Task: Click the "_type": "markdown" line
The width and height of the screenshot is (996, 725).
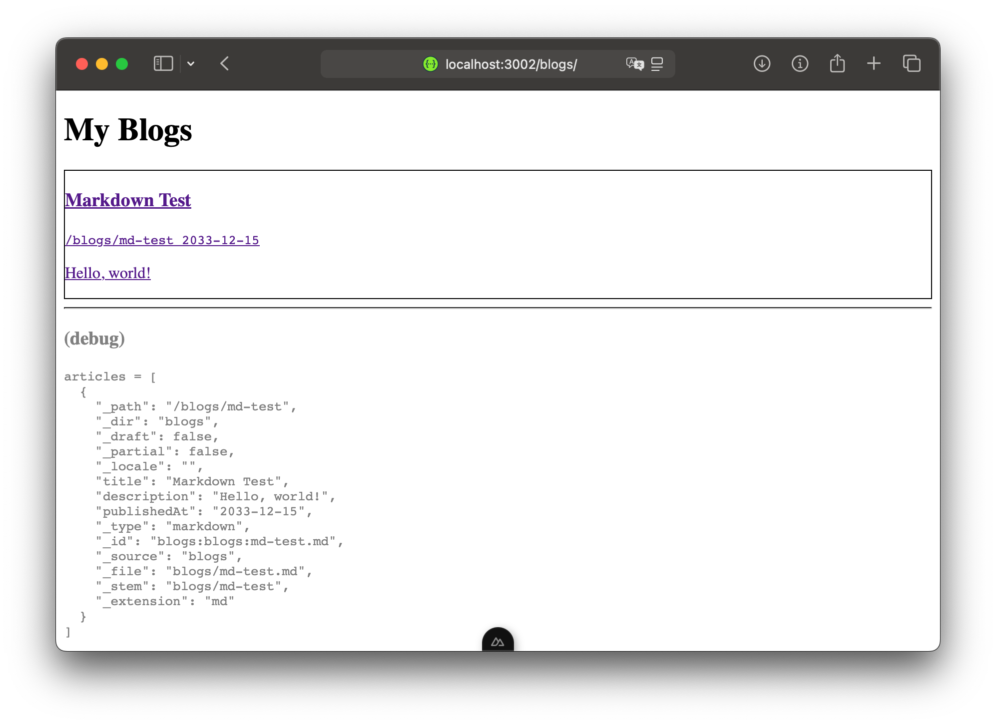Action: click(x=173, y=527)
